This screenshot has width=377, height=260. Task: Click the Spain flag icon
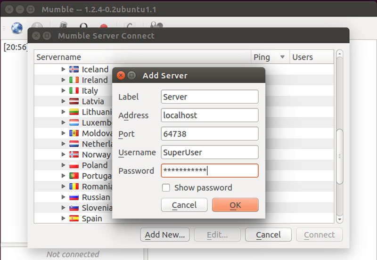74,218
